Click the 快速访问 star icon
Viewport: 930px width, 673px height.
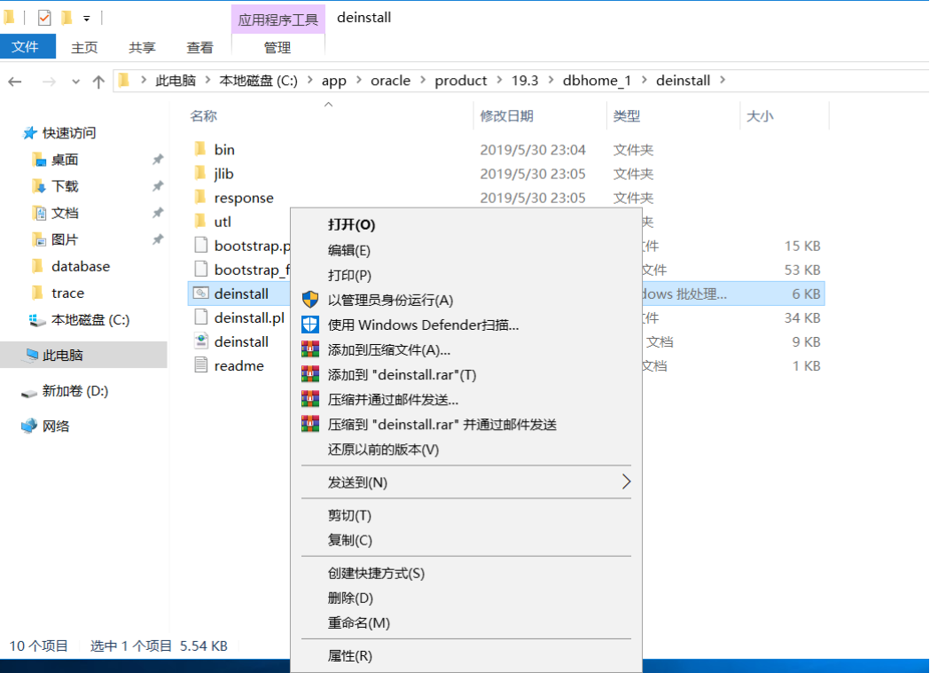pos(29,133)
